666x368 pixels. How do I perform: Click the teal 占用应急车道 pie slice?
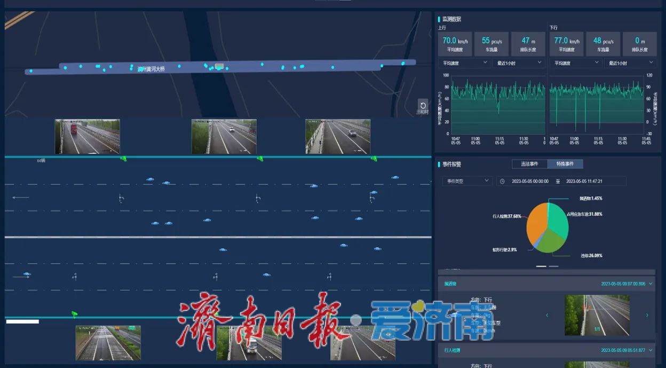pyautogui.click(x=559, y=219)
